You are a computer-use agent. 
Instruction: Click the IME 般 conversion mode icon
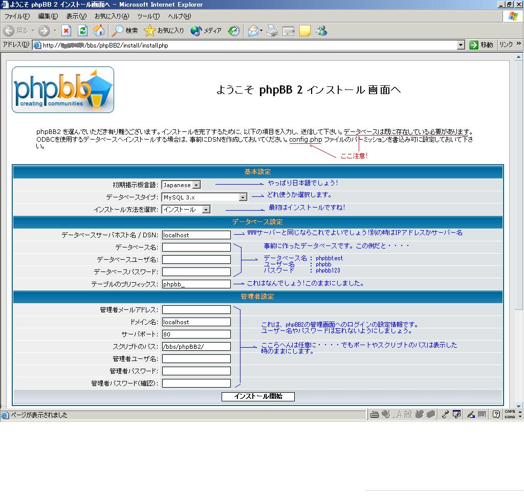tap(408, 415)
